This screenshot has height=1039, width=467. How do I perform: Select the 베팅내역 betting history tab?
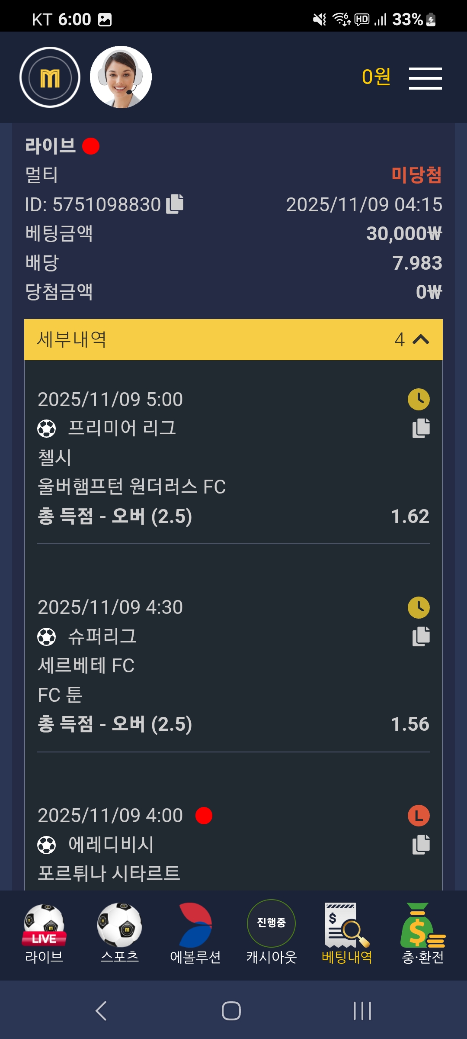pyautogui.click(x=347, y=933)
